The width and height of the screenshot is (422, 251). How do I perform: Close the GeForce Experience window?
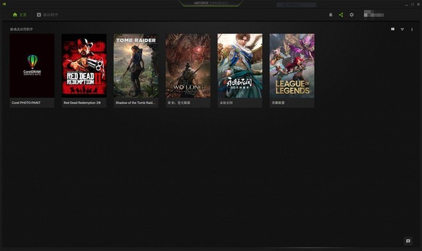click(418, 5)
